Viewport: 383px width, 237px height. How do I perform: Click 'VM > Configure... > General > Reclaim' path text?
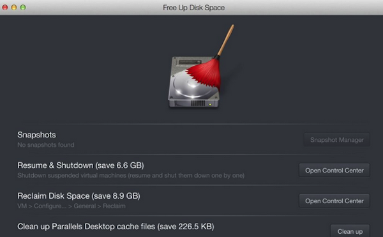tap(71, 206)
